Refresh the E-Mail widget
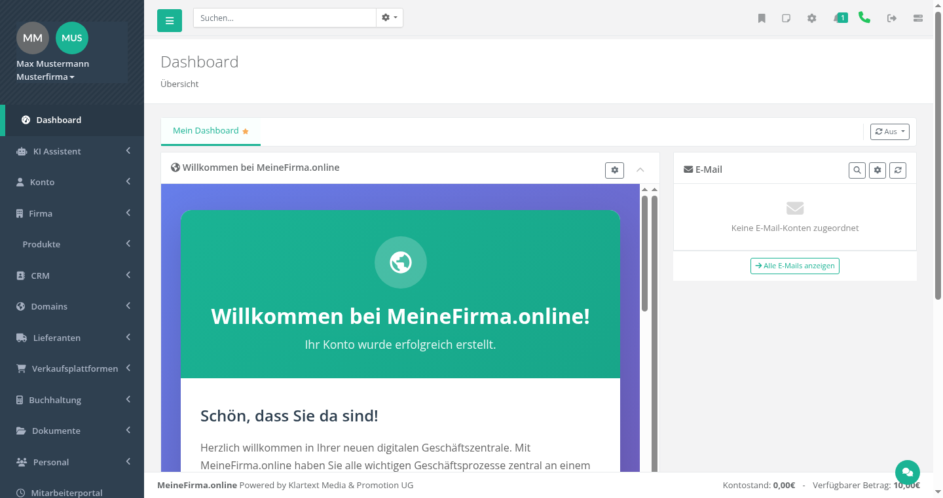The height and width of the screenshot is (498, 943). click(x=898, y=170)
